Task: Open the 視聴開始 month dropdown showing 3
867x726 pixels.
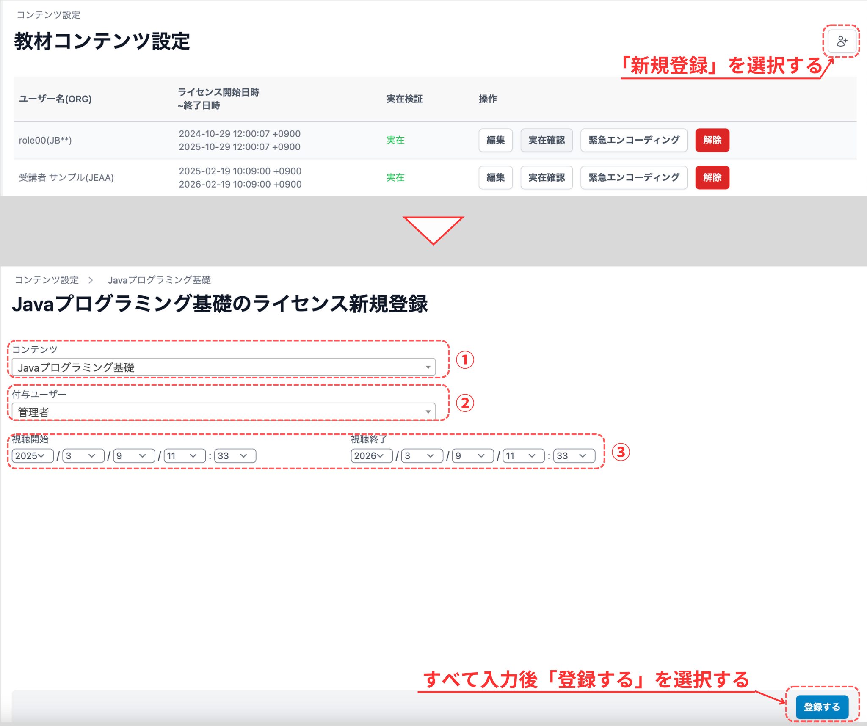Action: pyautogui.click(x=82, y=455)
